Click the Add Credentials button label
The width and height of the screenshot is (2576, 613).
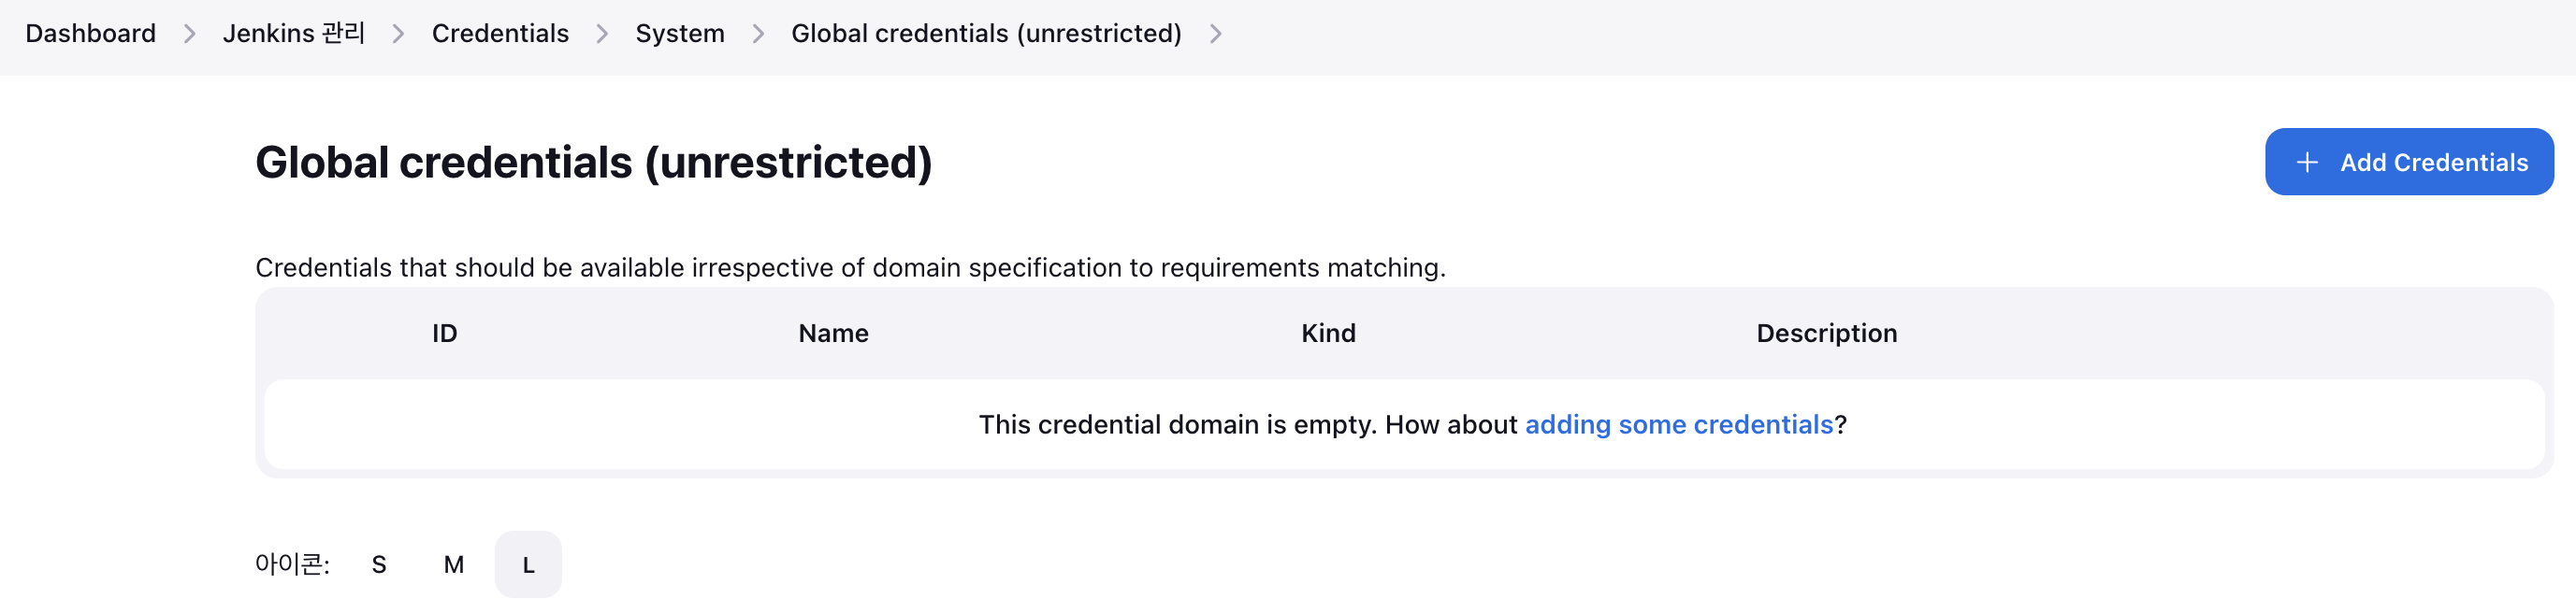pos(2433,163)
